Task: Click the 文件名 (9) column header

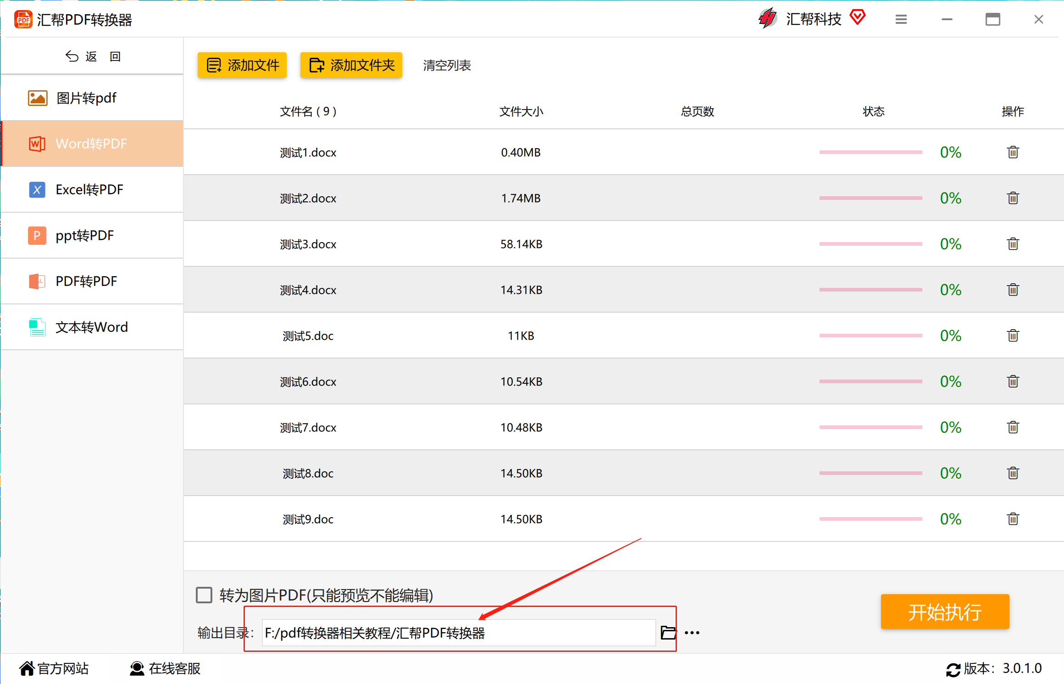Action: (308, 111)
